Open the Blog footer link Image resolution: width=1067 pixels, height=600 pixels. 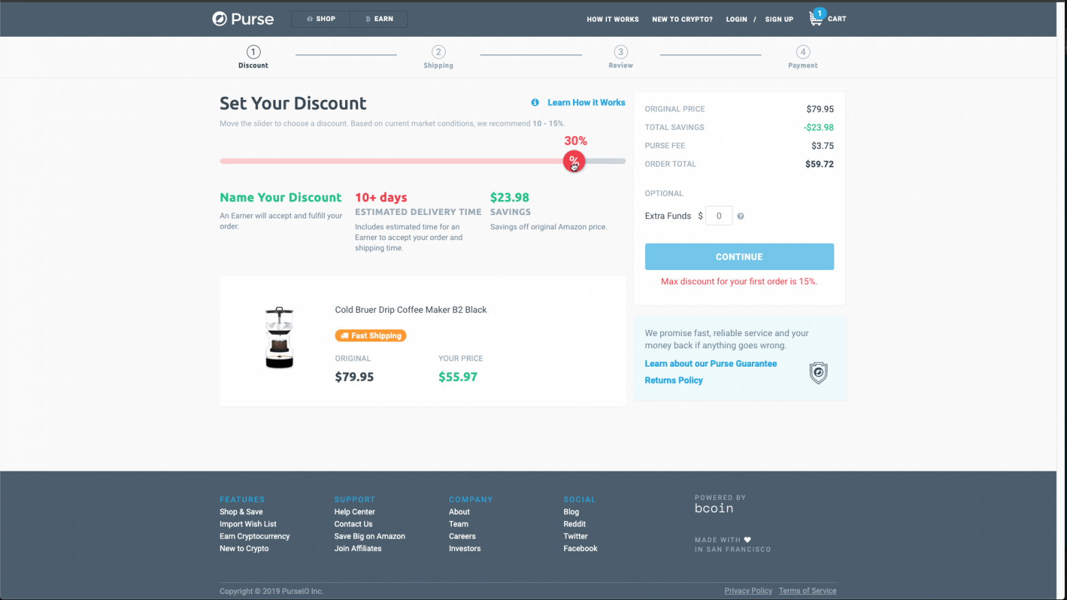[x=571, y=512]
